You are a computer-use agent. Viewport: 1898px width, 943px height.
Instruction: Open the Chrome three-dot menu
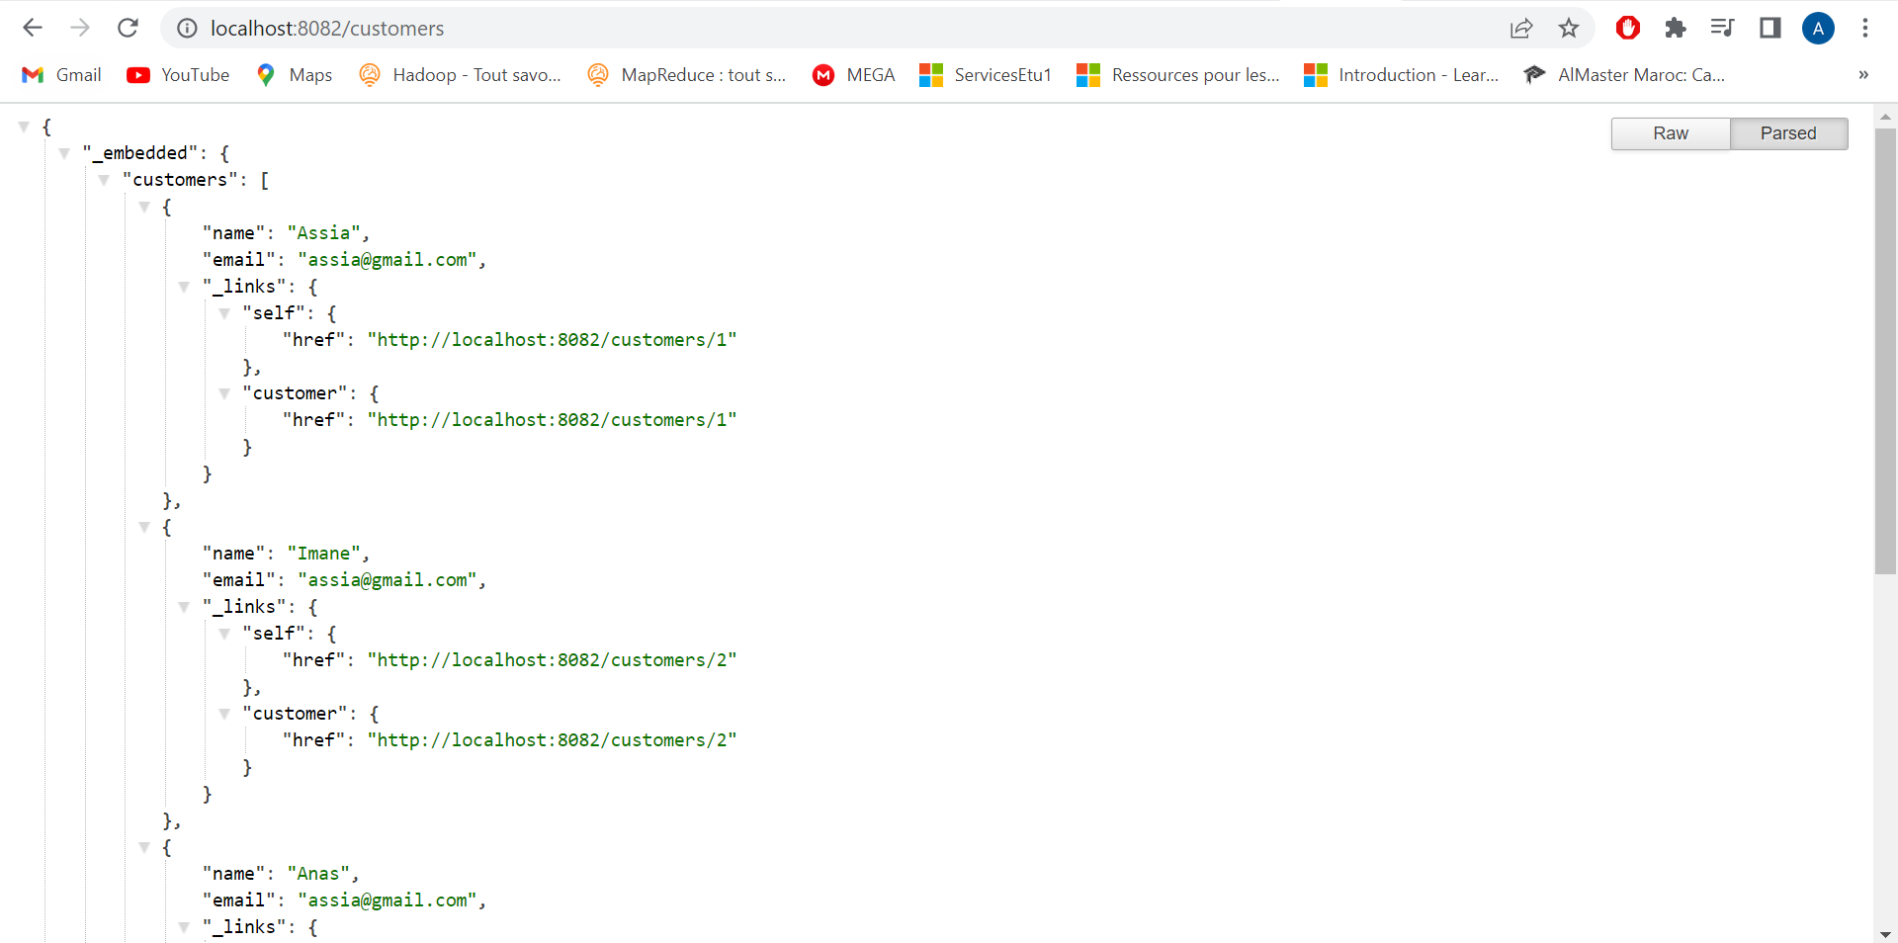pyautogui.click(x=1865, y=28)
